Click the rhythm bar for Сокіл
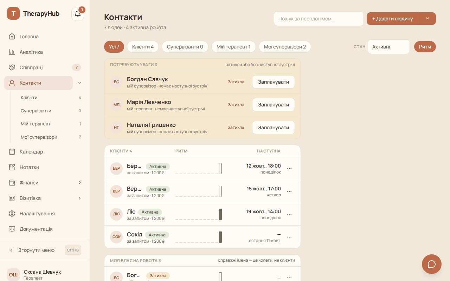 click(220, 237)
